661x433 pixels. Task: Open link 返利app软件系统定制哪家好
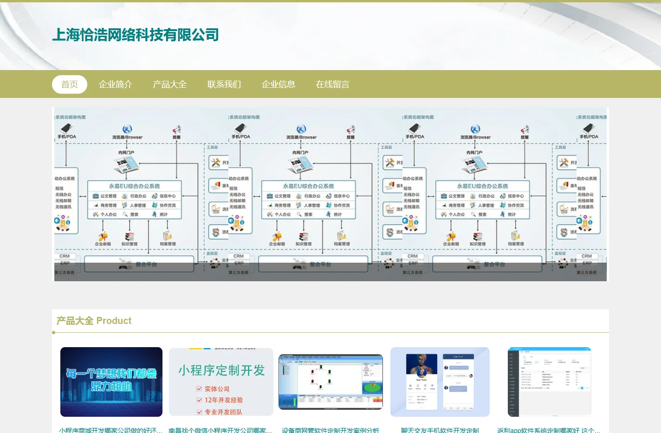[549, 430]
